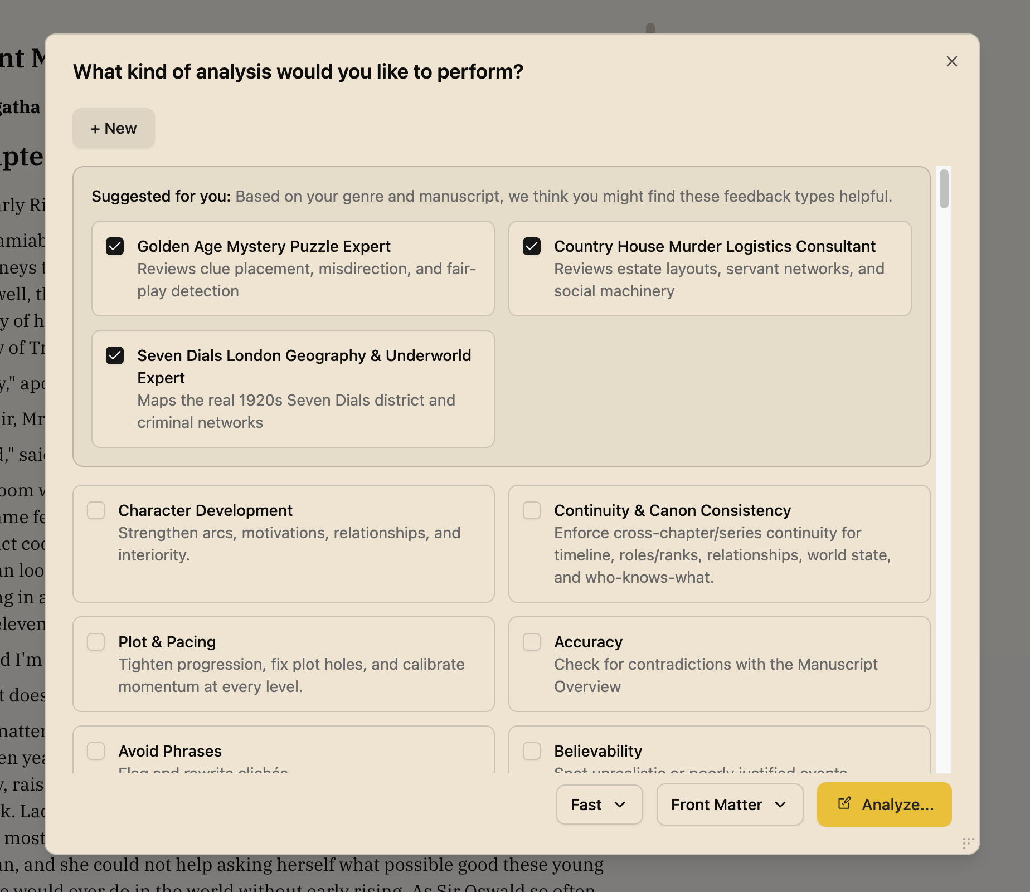The width and height of the screenshot is (1030, 892).
Task: Check the Believability option
Action: [531, 750]
